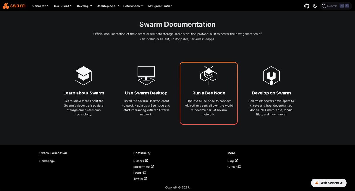Screen dimensions: 355x191
Task: Click the search magnifier icon
Action: pyautogui.click(x=324, y=6)
